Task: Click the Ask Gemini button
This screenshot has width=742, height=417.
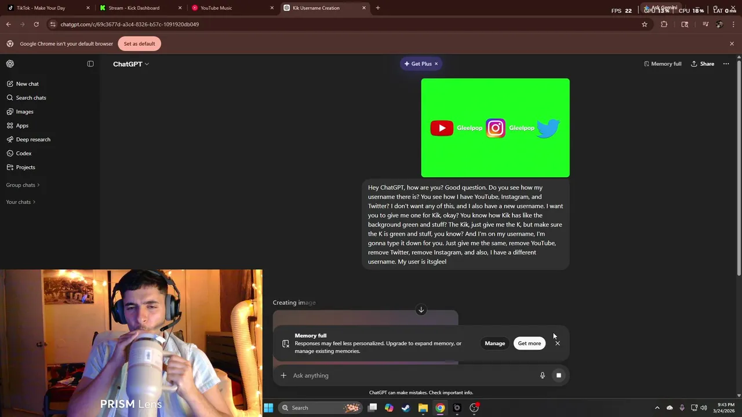Action: click(x=661, y=8)
